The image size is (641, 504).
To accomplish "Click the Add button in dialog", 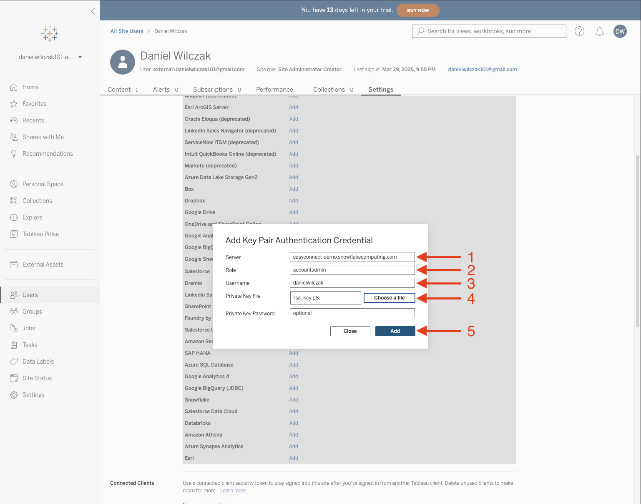I will click(395, 331).
